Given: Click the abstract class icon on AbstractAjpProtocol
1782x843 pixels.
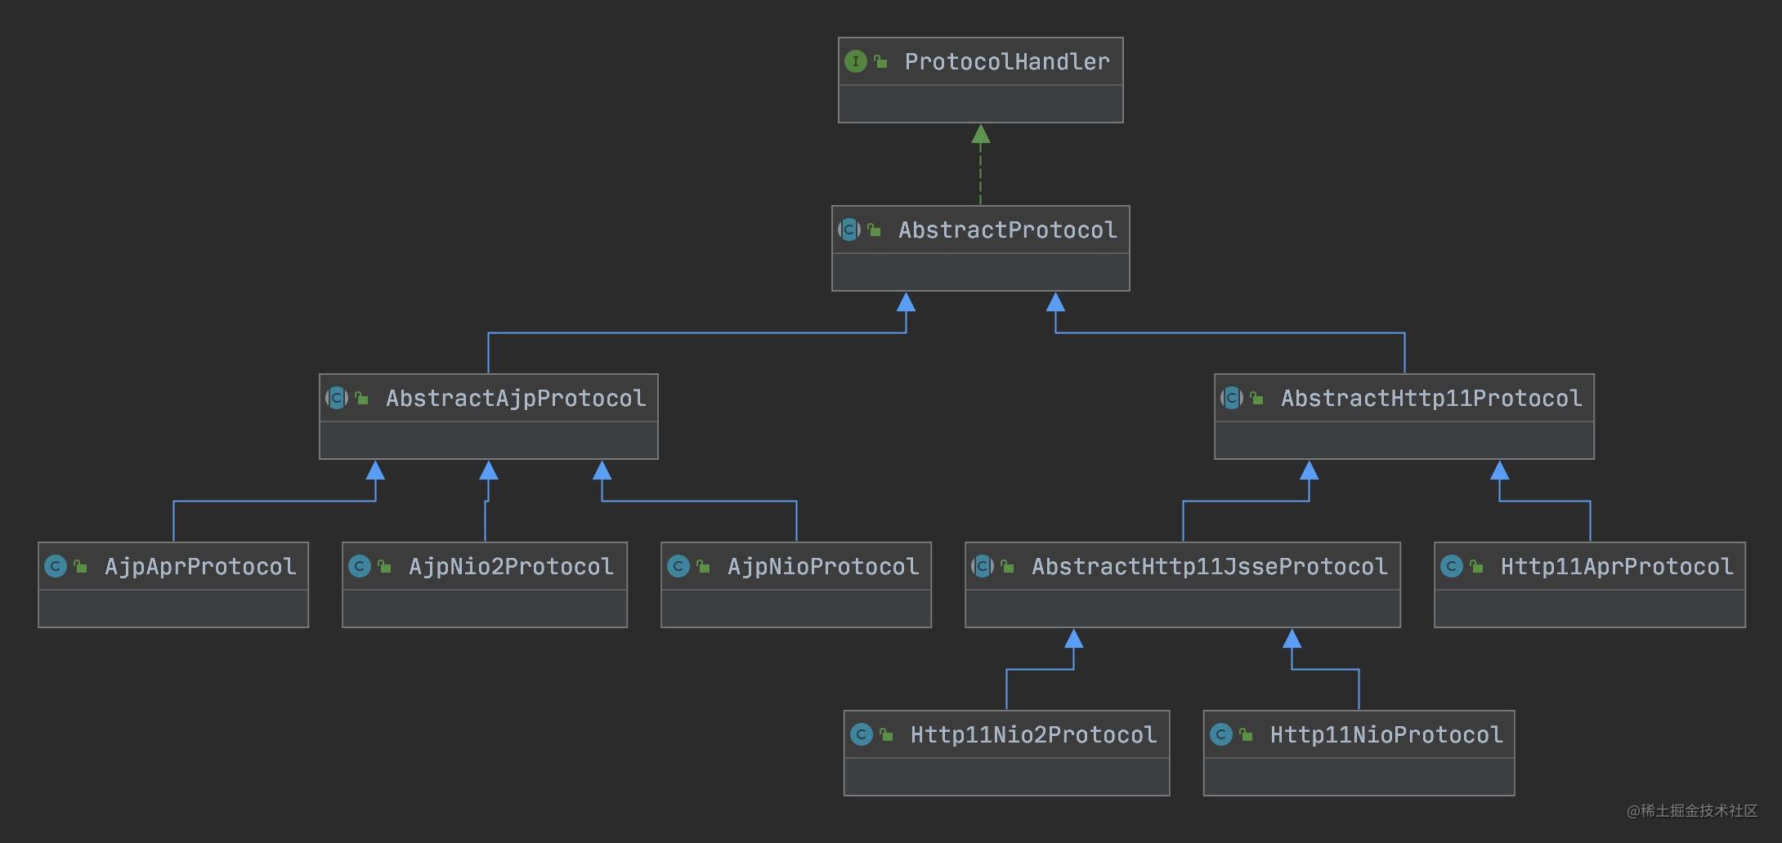Looking at the screenshot, I should click(x=337, y=399).
